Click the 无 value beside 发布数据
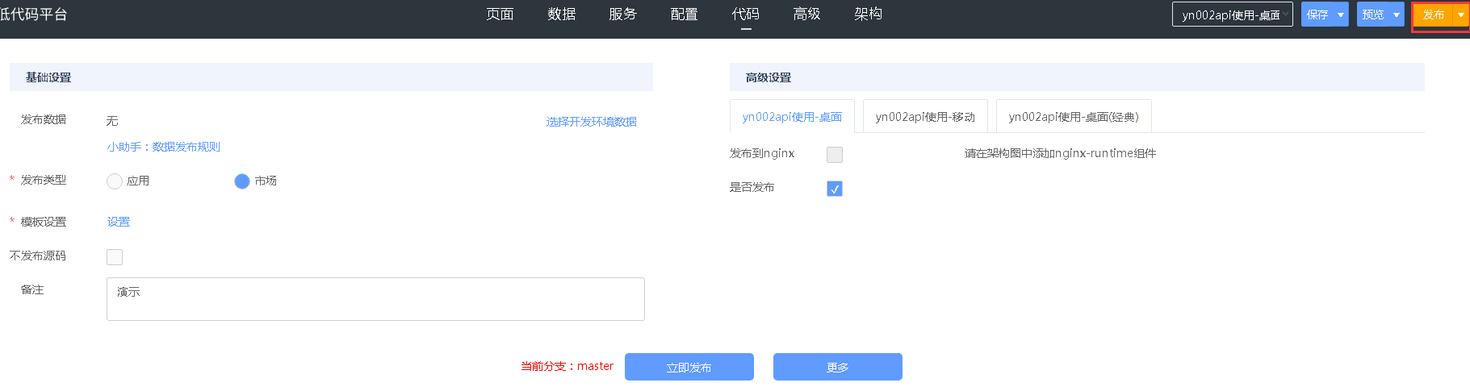Screen dimensions: 1470x391 click(x=112, y=121)
